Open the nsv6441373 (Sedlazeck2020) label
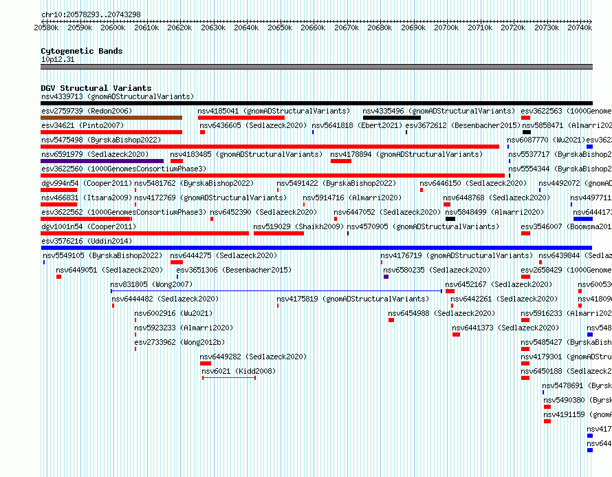 pos(505,328)
